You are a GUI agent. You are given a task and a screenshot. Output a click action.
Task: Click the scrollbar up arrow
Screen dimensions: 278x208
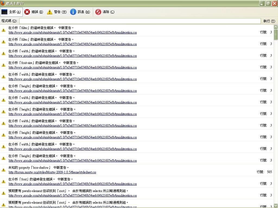coord(276,27)
